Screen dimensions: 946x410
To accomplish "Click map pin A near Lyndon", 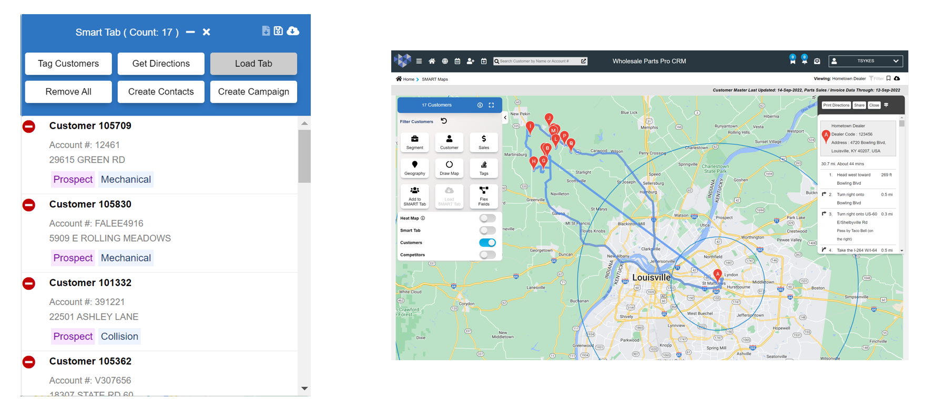I will tap(717, 276).
